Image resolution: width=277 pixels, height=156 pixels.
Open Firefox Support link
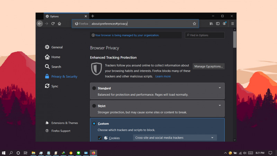point(58,131)
